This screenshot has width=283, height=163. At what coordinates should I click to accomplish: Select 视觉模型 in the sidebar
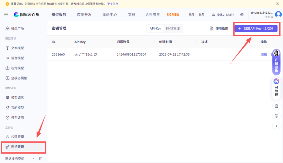click(17, 68)
